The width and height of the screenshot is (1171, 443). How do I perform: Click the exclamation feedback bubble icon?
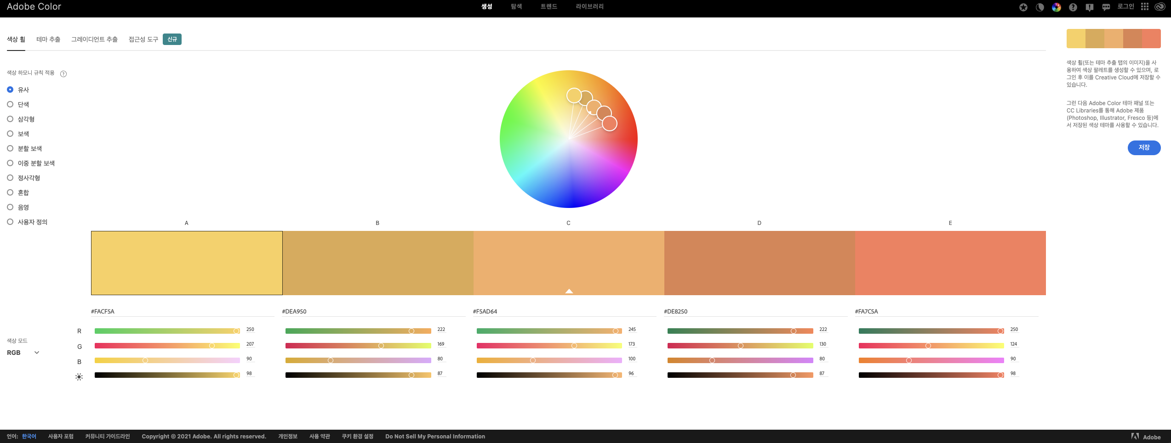tap(1089, 7)
